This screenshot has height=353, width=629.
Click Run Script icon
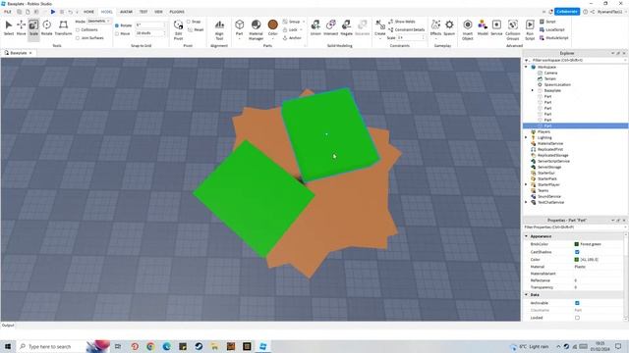tap(530, 29)
